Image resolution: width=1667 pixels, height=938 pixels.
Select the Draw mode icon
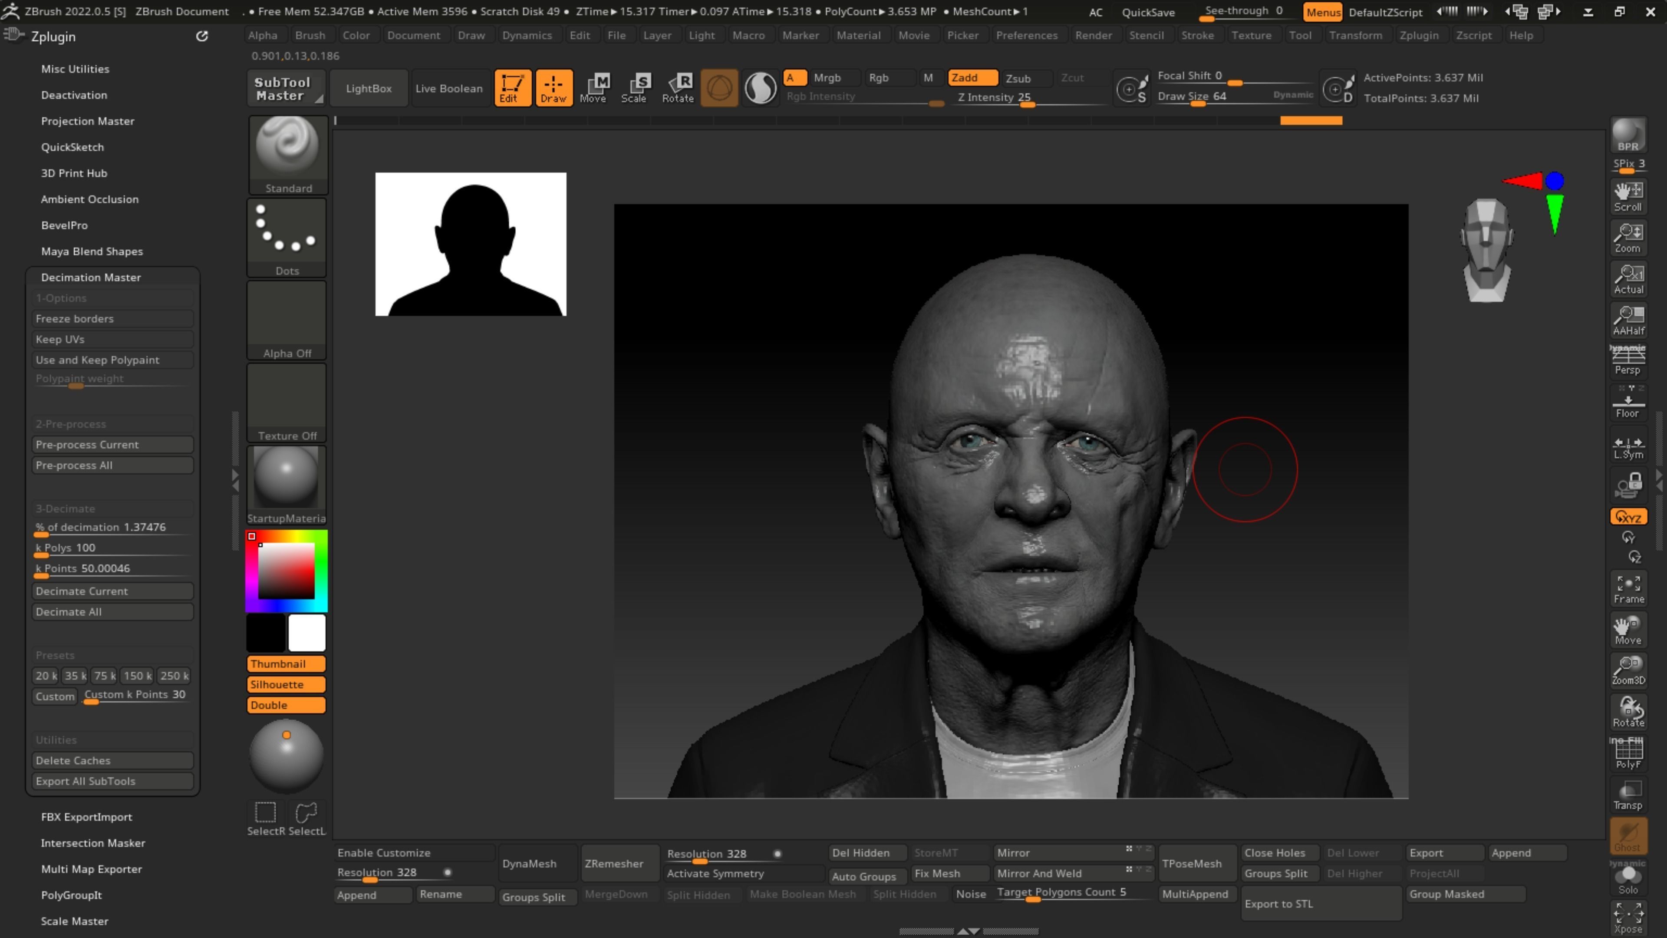553,88
